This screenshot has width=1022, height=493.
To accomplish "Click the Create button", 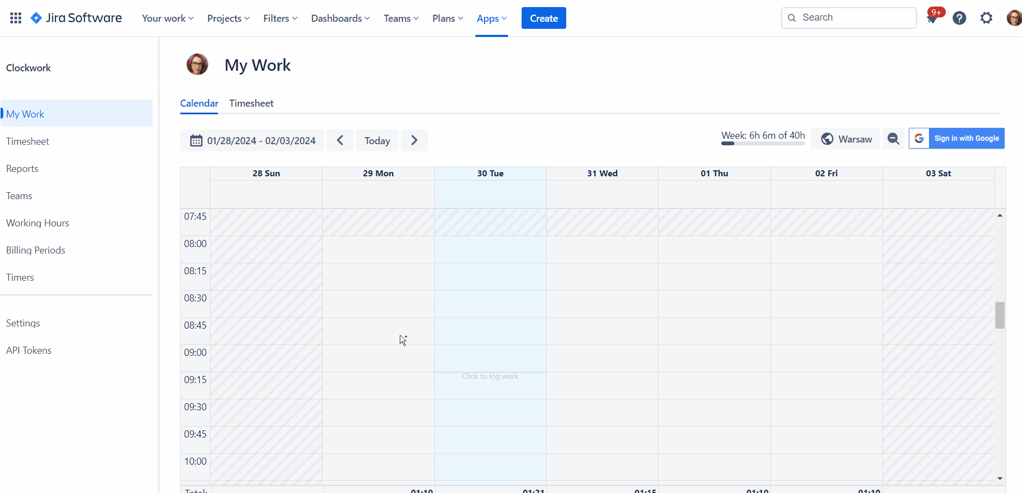I will pos(543,18).
